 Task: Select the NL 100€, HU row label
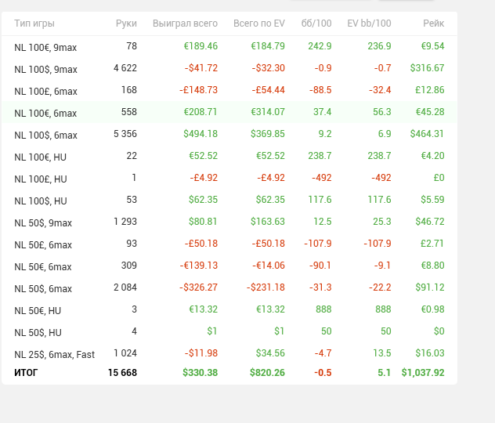click(41, 157)
